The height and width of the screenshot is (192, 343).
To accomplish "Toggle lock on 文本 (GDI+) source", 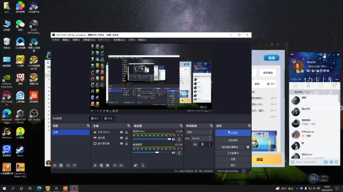I will (x=126, y=132).
